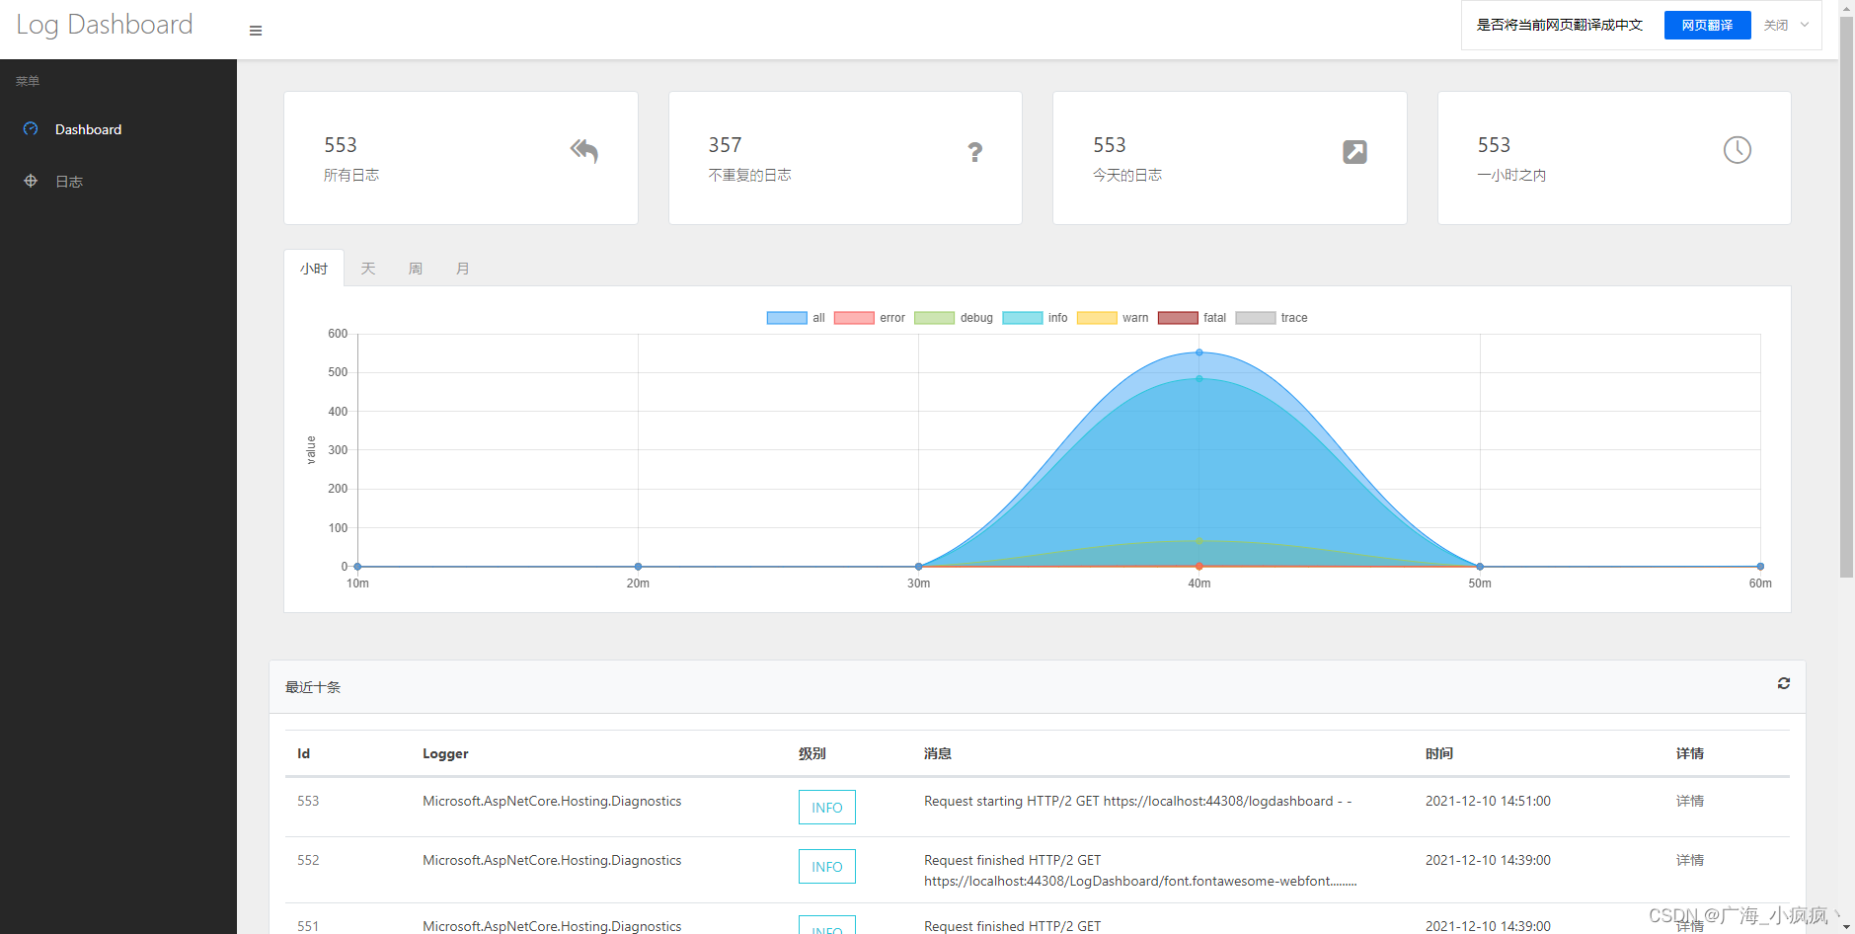
Task: Select the 周 chart tab
Action: click(416, 269)
